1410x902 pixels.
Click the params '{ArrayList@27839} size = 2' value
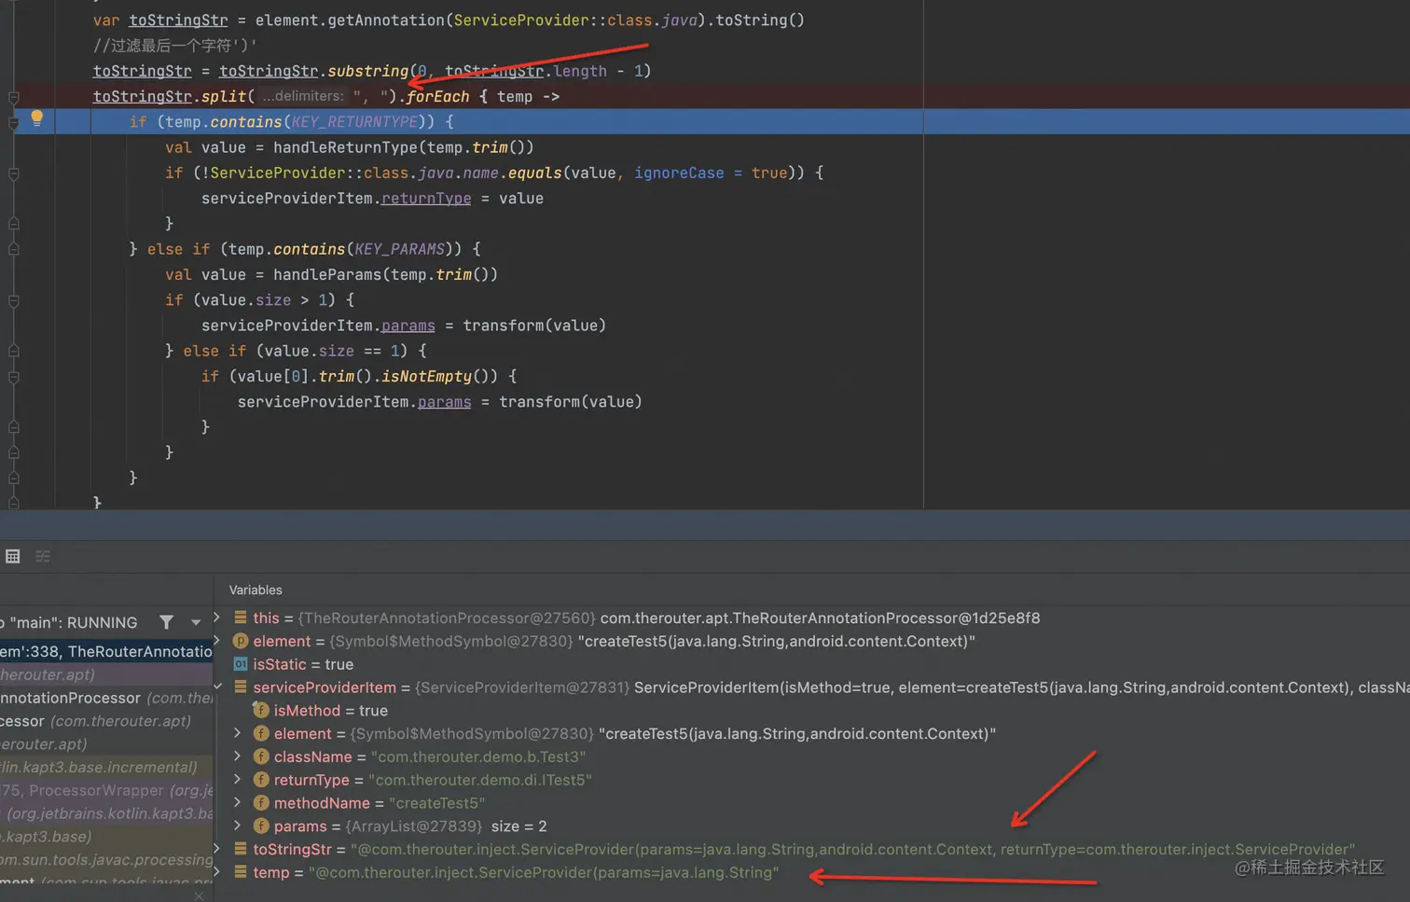(446, 826)
